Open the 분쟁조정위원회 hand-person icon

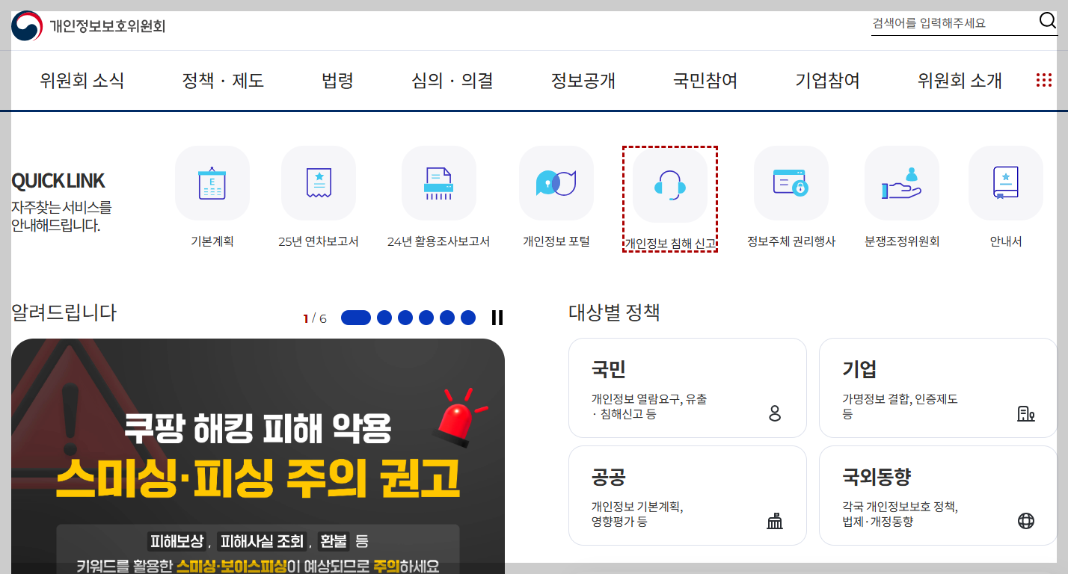902,183
